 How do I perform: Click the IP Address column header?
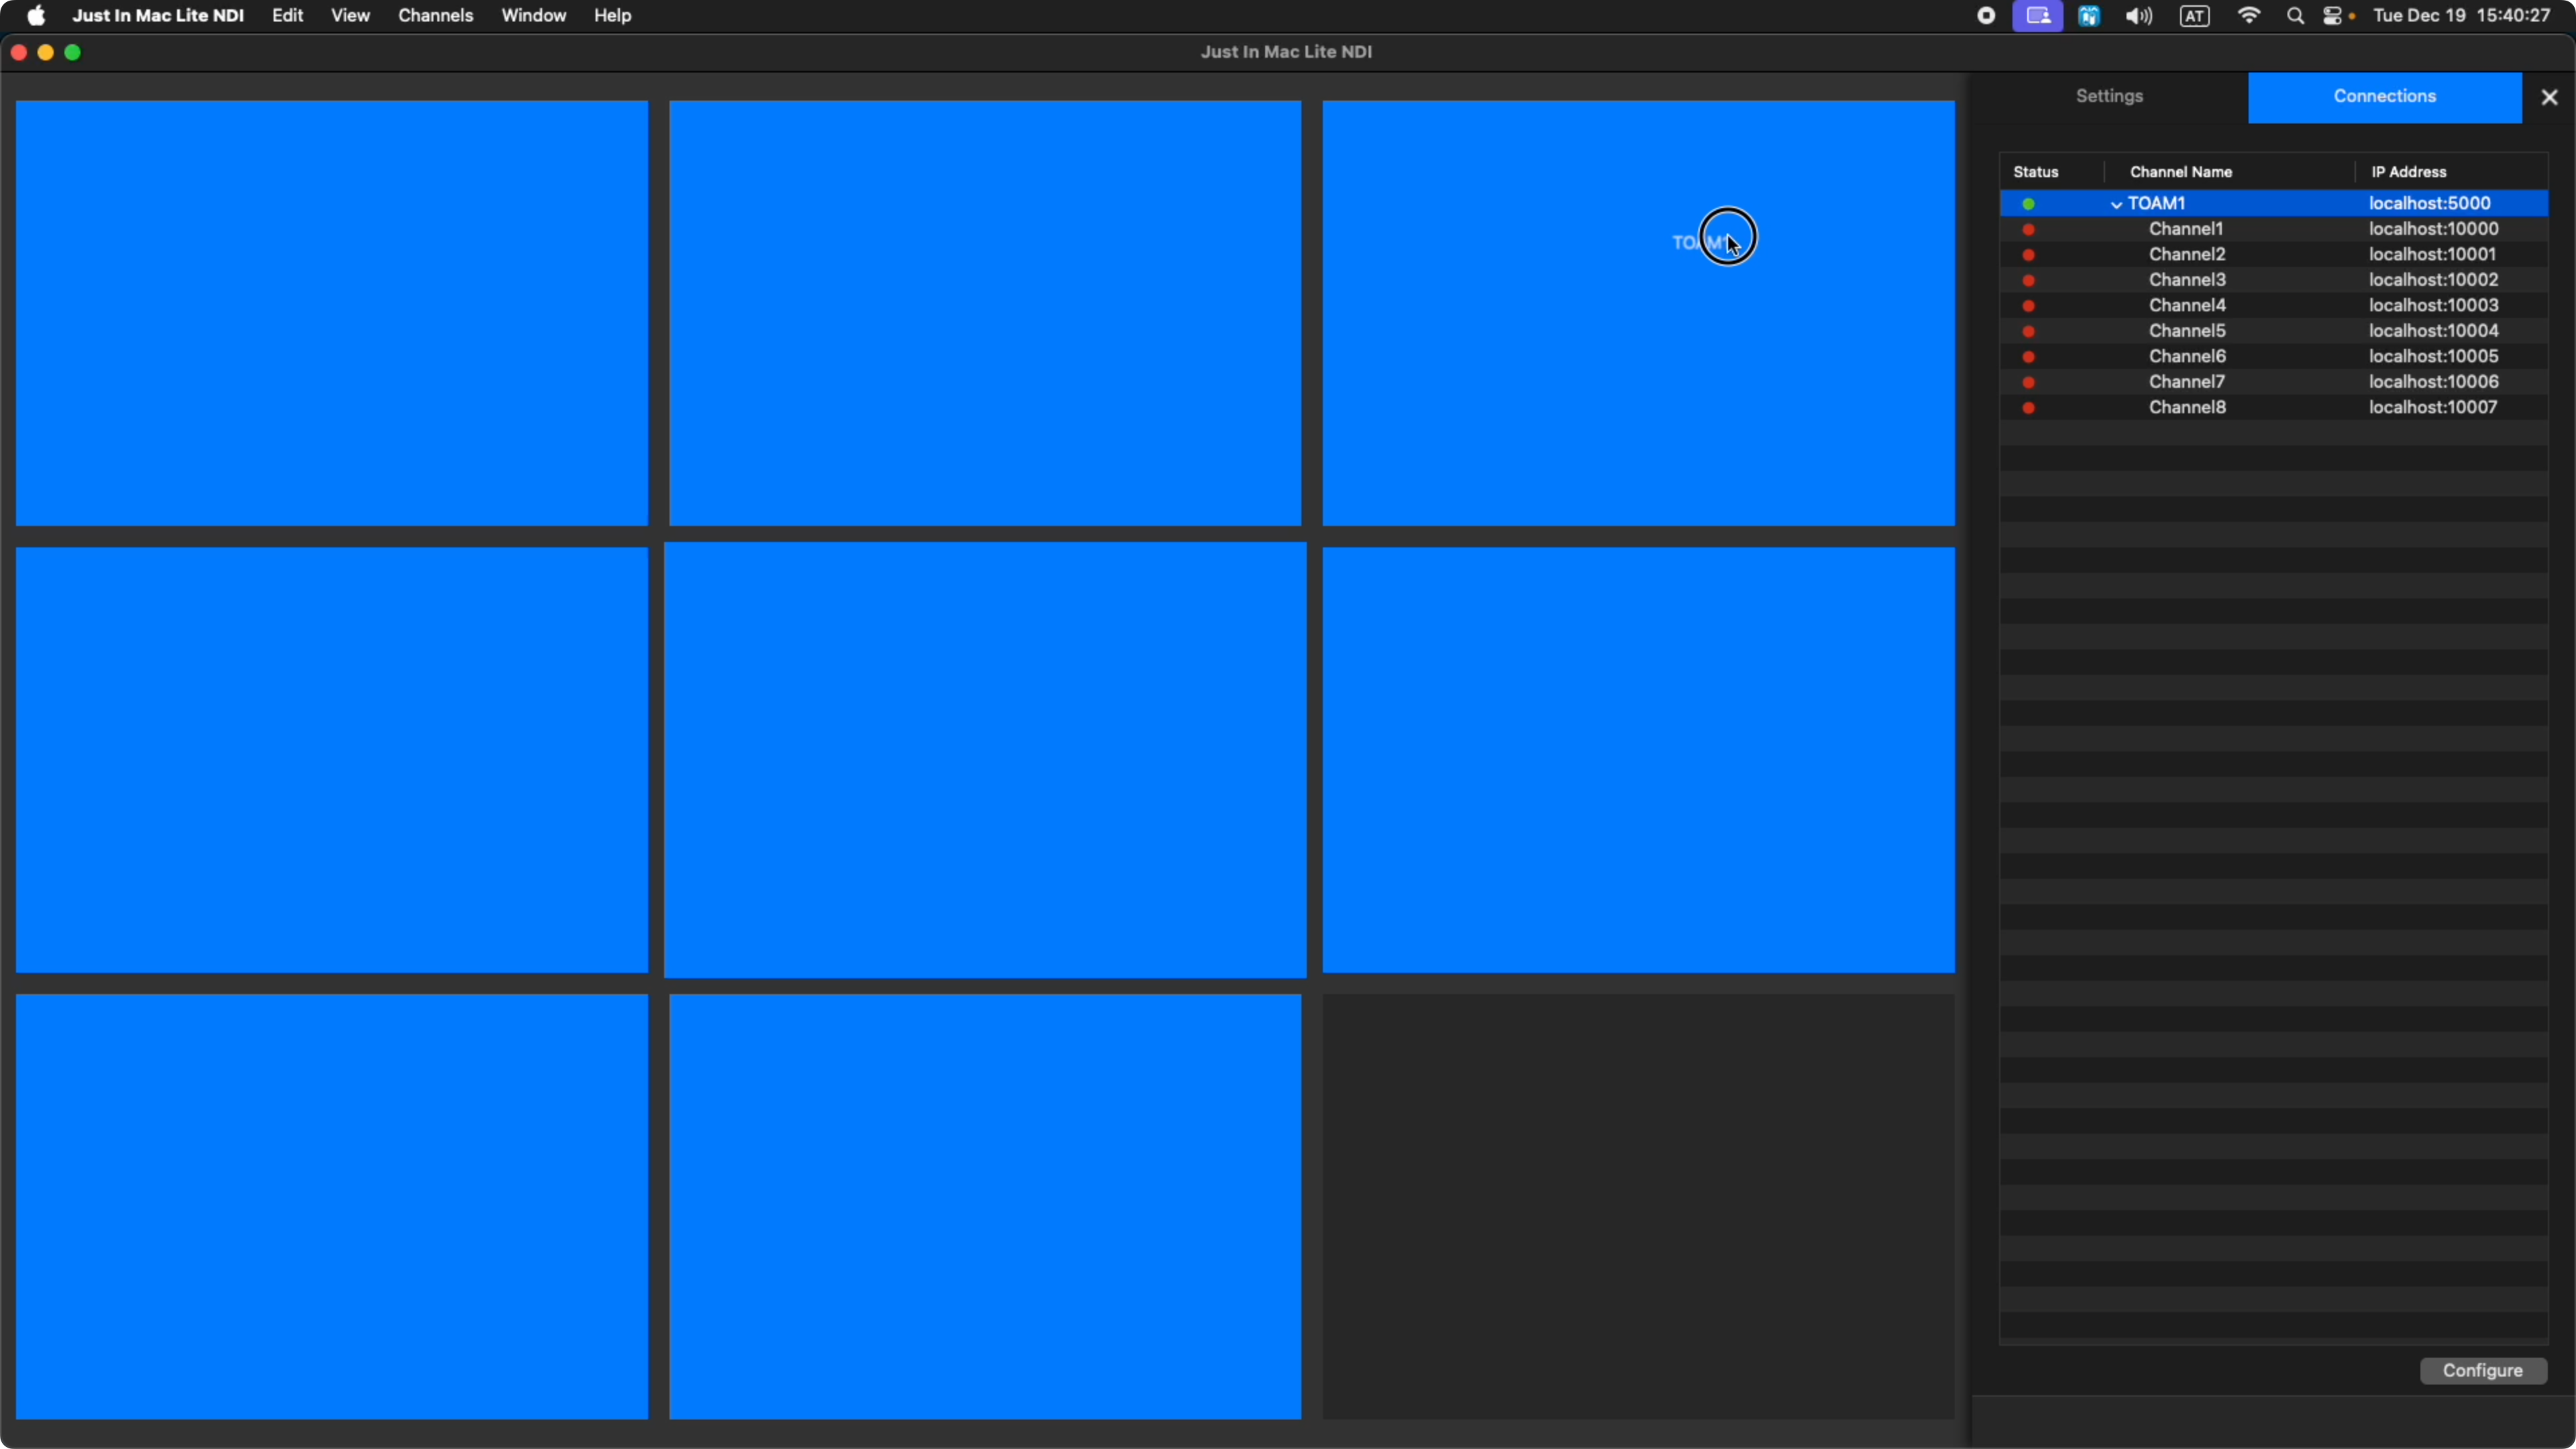click(x=2408, y=172)
